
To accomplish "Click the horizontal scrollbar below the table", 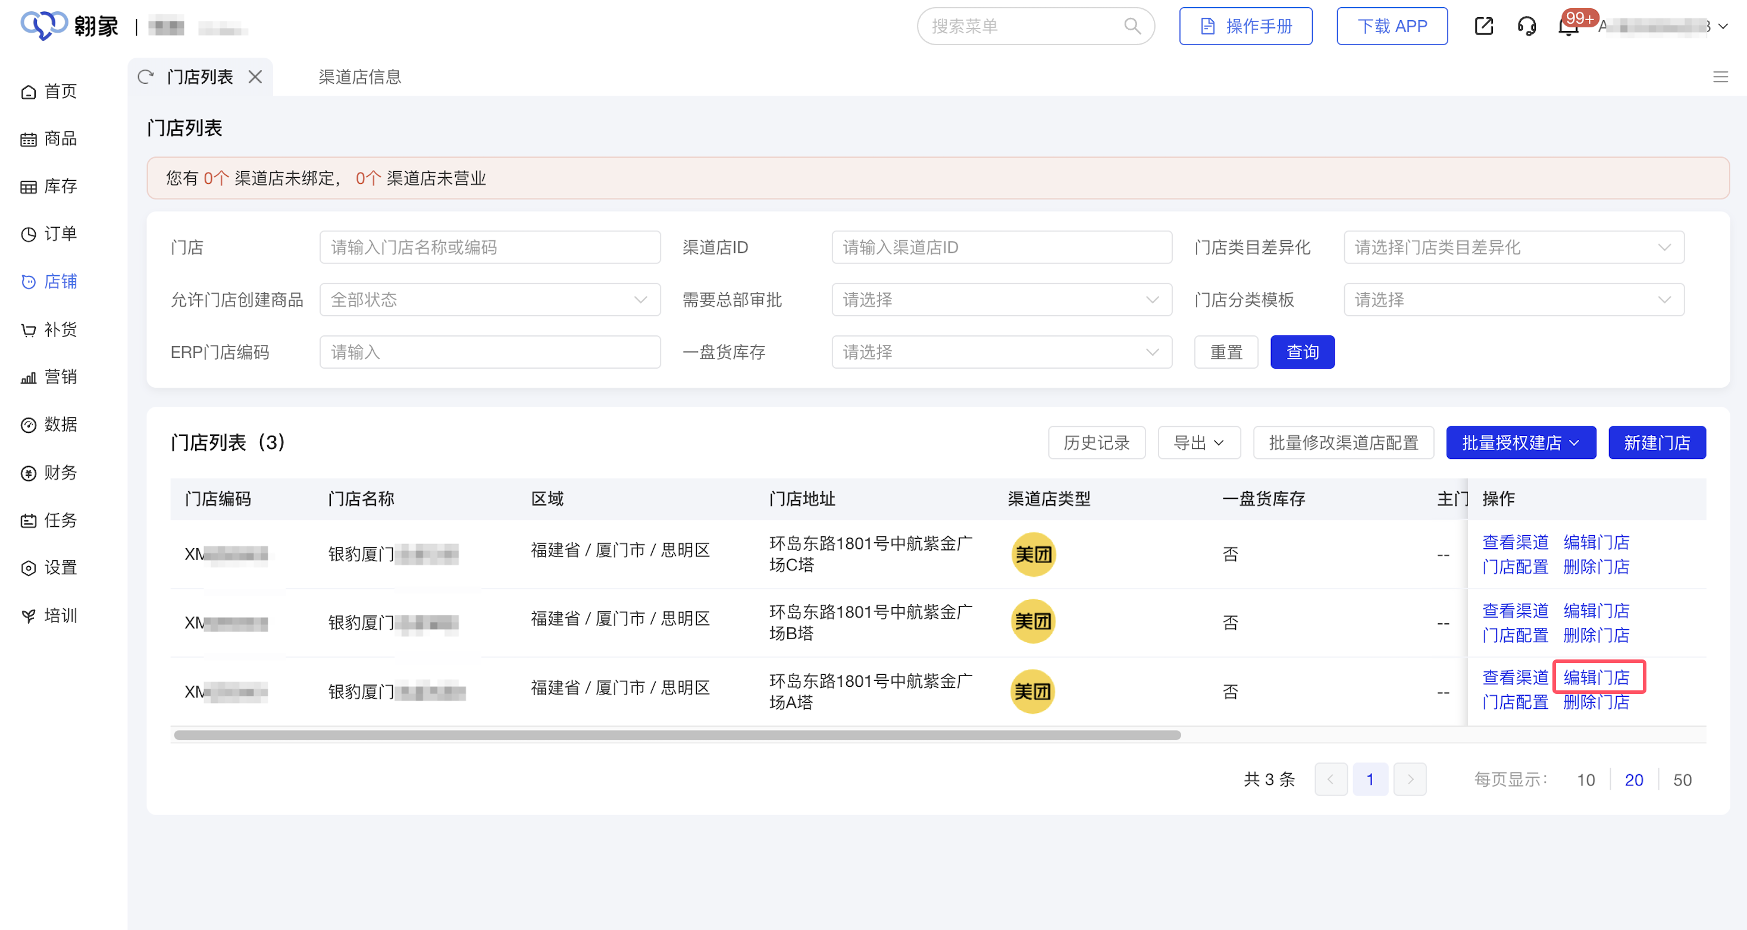I will tap(675, 734).
